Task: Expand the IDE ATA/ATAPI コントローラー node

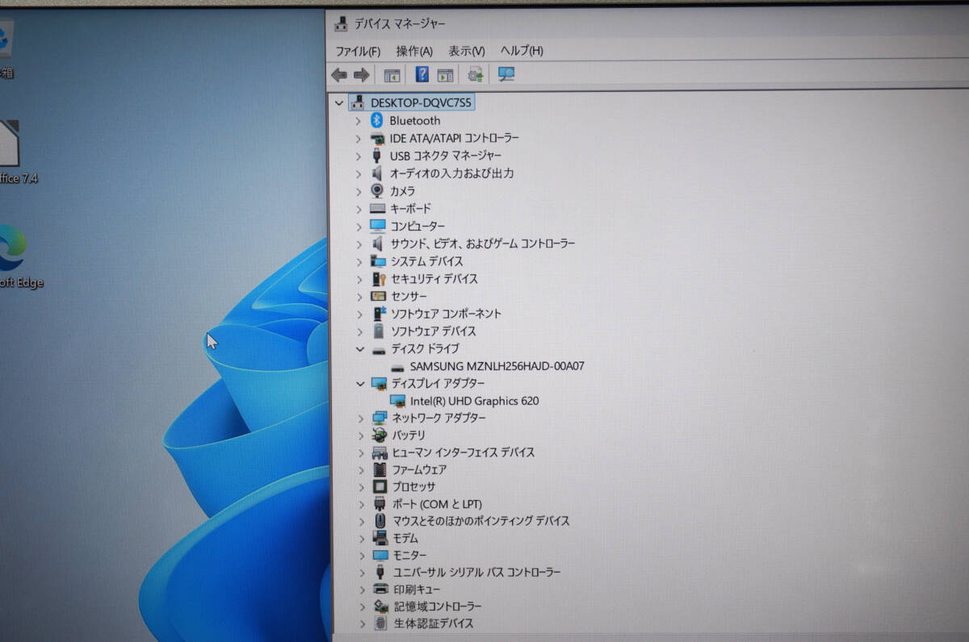Action: point(359,138)
